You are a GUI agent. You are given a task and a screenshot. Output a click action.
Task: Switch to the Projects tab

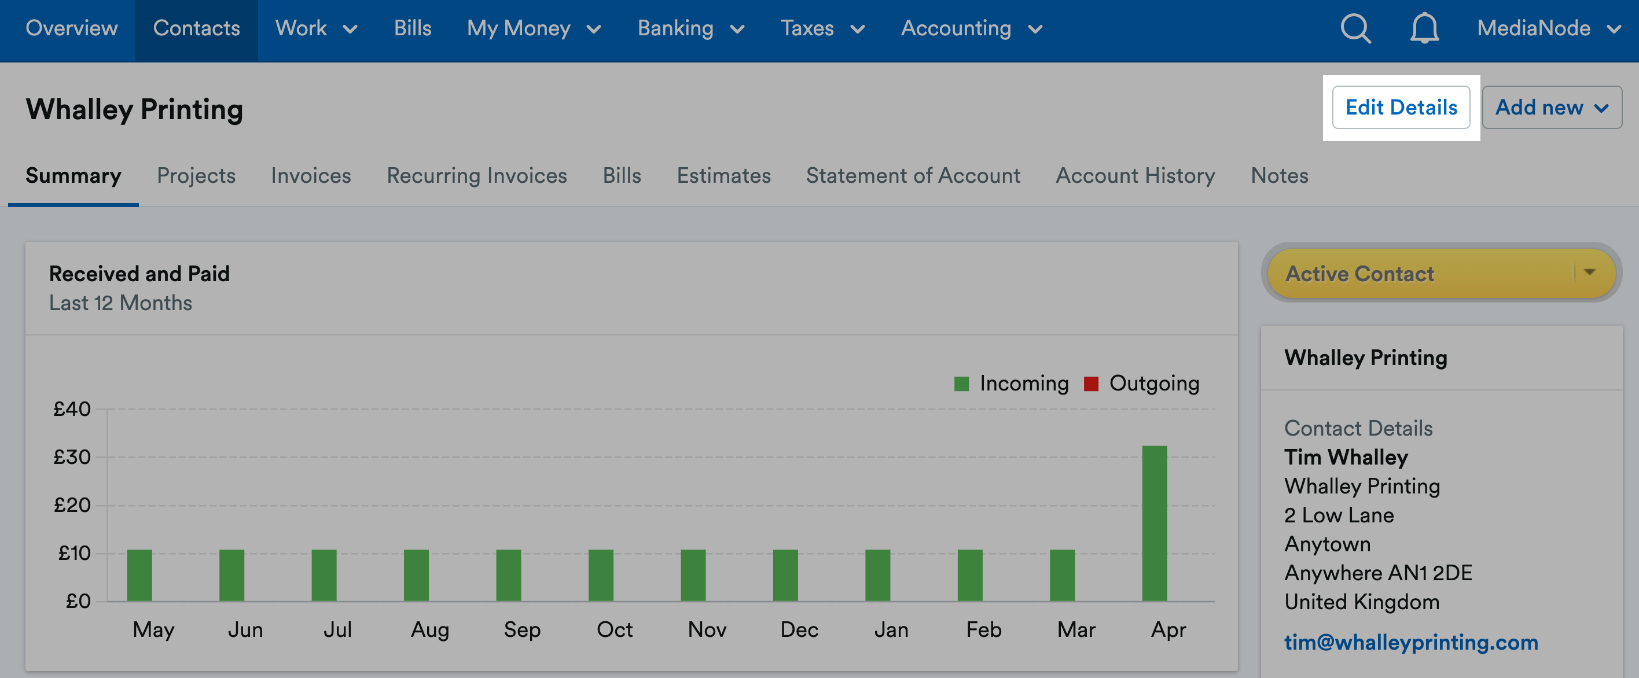[x=196, y=175]
